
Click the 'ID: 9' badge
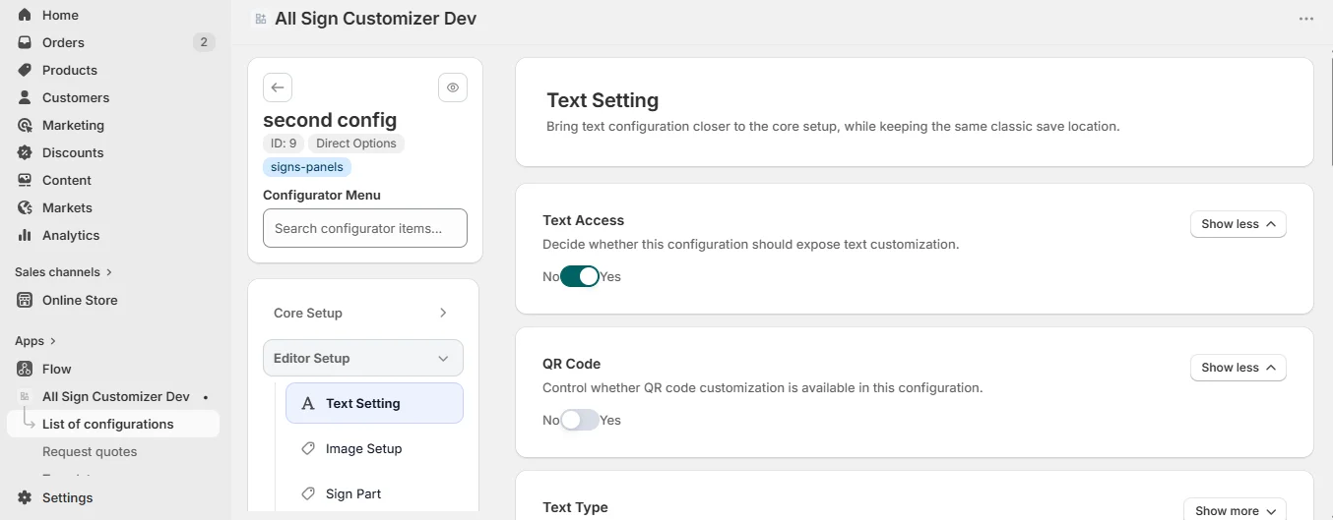(x=284, y=144)
